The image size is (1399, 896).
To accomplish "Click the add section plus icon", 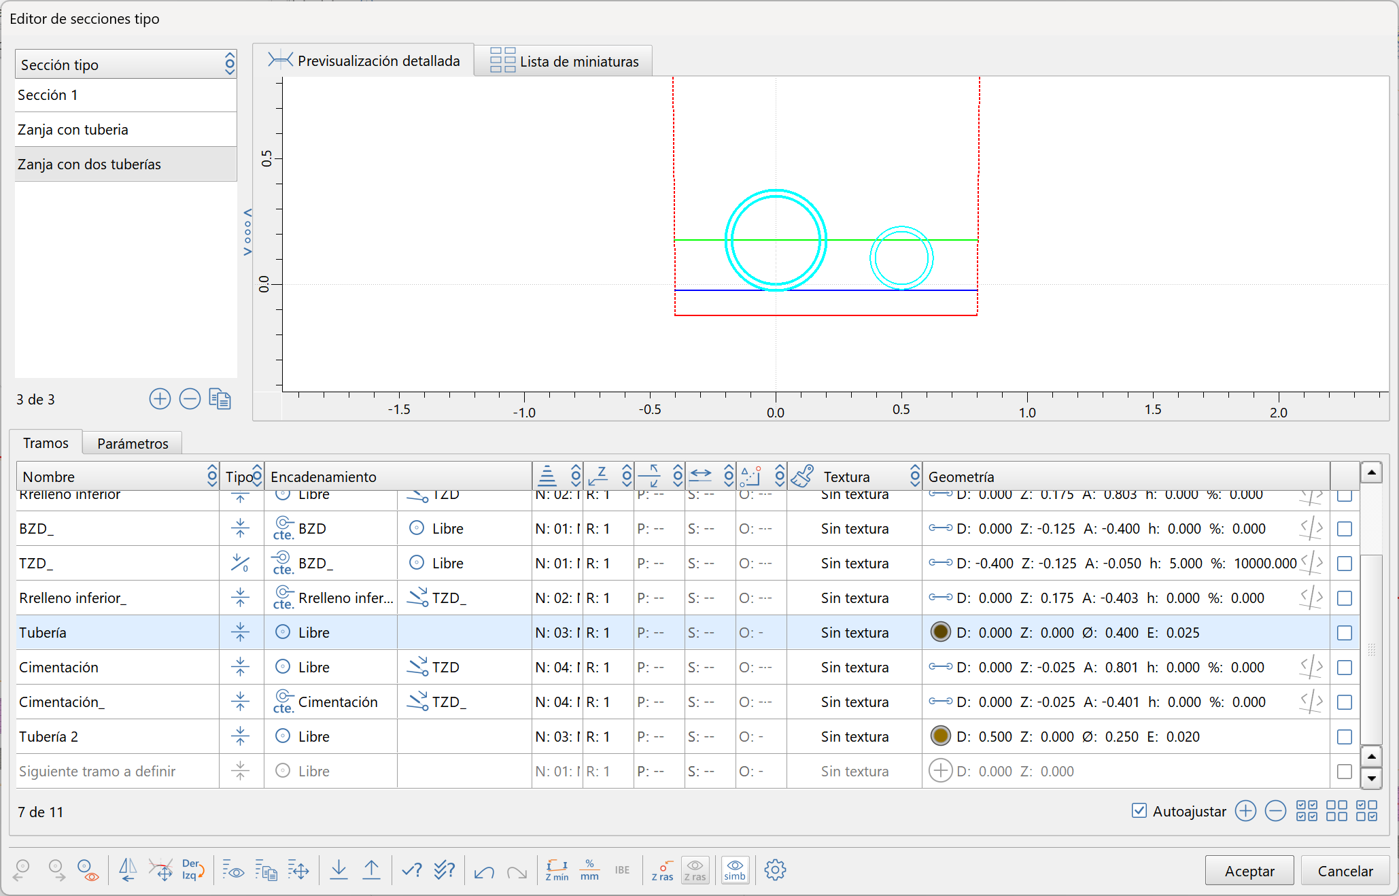I will (160, 399).
